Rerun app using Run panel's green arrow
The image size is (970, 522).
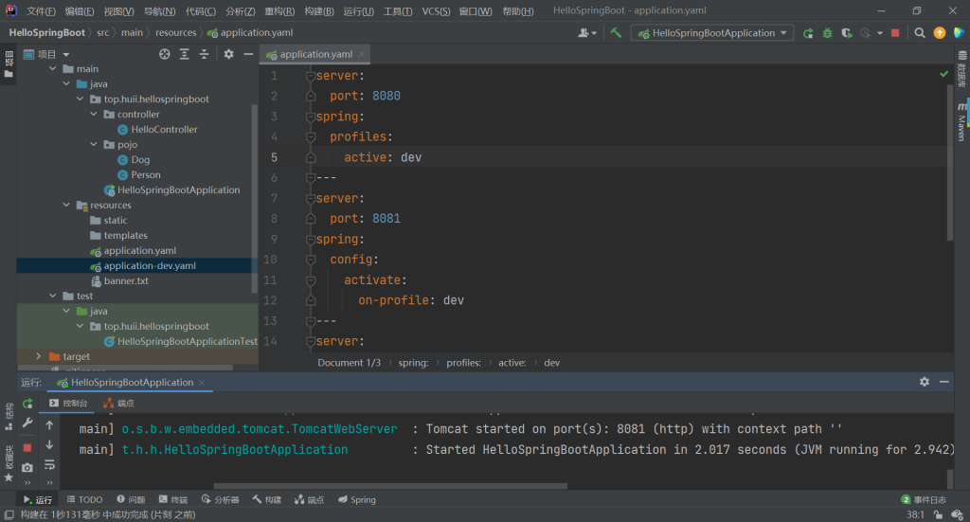coord(27,404)
